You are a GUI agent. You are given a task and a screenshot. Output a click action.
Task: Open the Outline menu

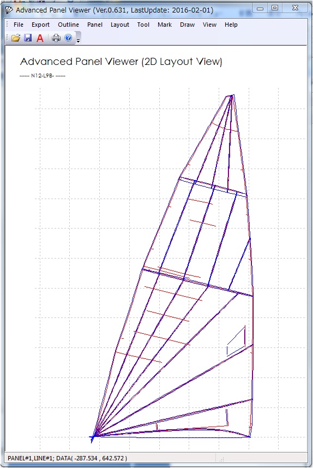[x=68, y=25]
